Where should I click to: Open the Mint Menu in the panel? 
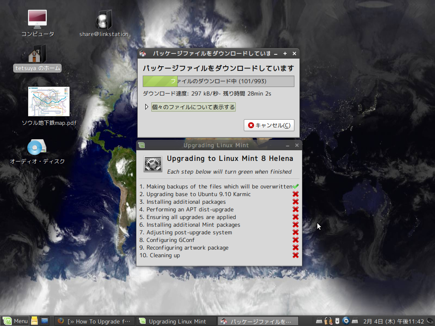tap(15, 321)
